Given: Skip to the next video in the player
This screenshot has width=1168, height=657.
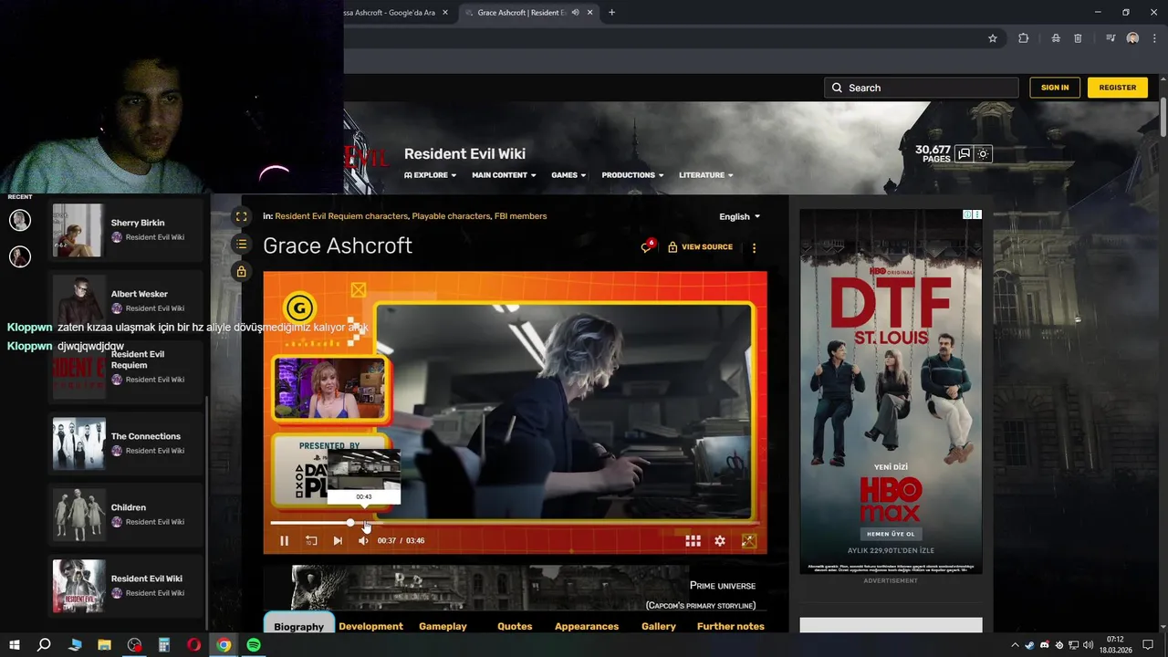Looking at the screenshot, I should pos(338,540).
